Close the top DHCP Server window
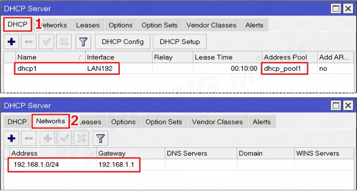Viewport: 357px width, 196px height. (x=348, y=9)
